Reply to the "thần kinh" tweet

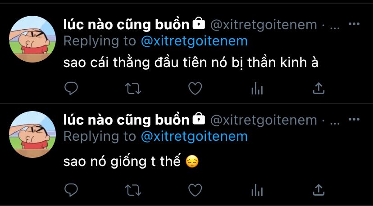point(71,89)
